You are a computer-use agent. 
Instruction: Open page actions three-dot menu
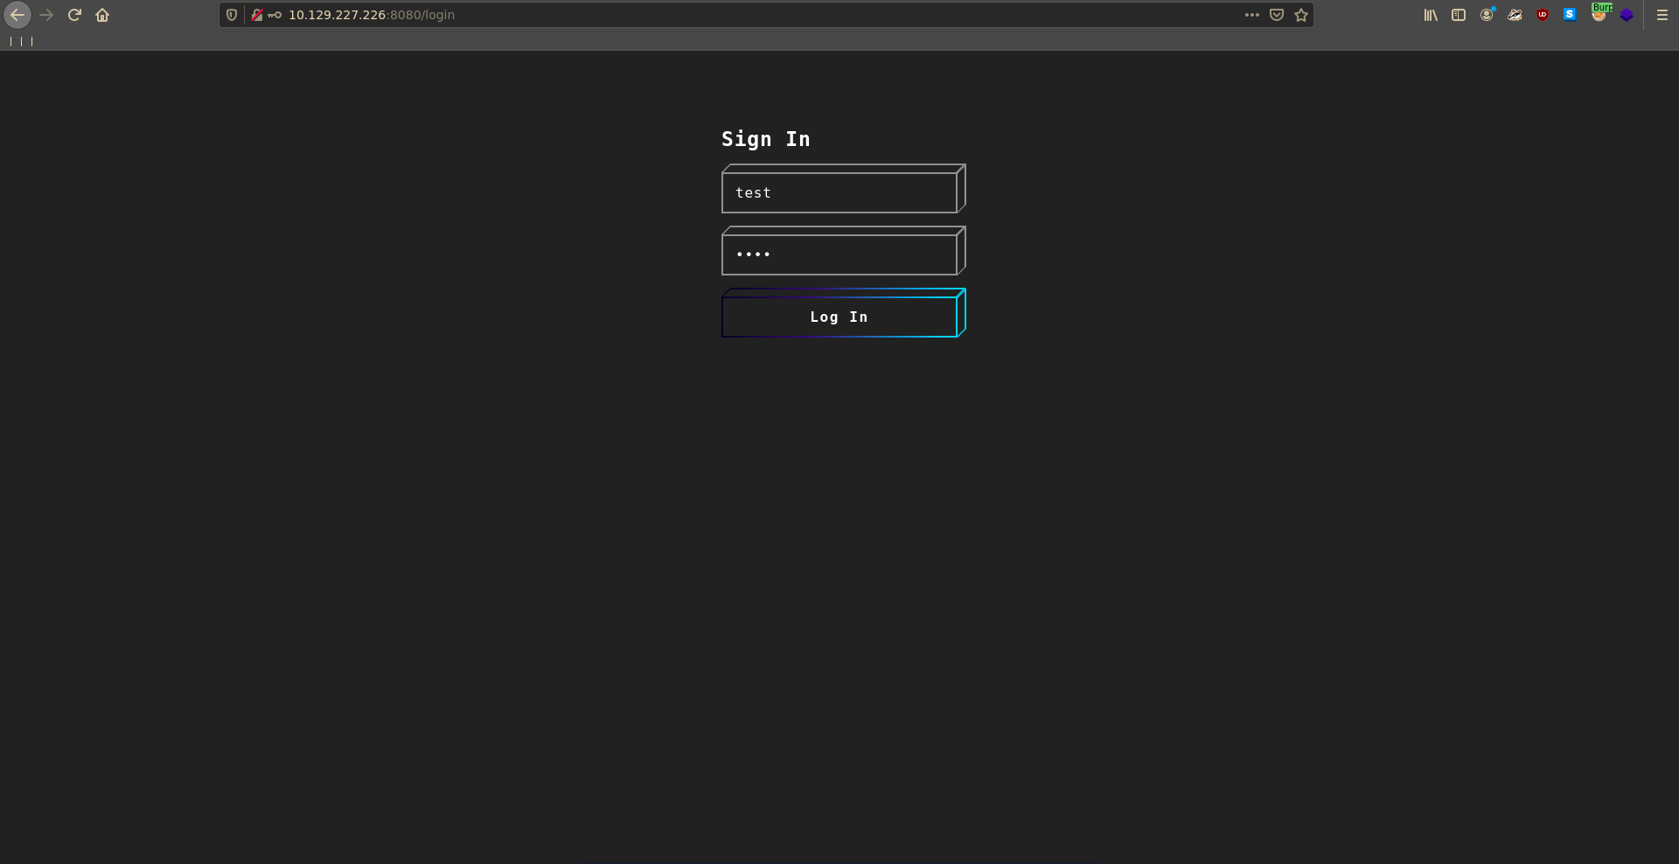1252,15
